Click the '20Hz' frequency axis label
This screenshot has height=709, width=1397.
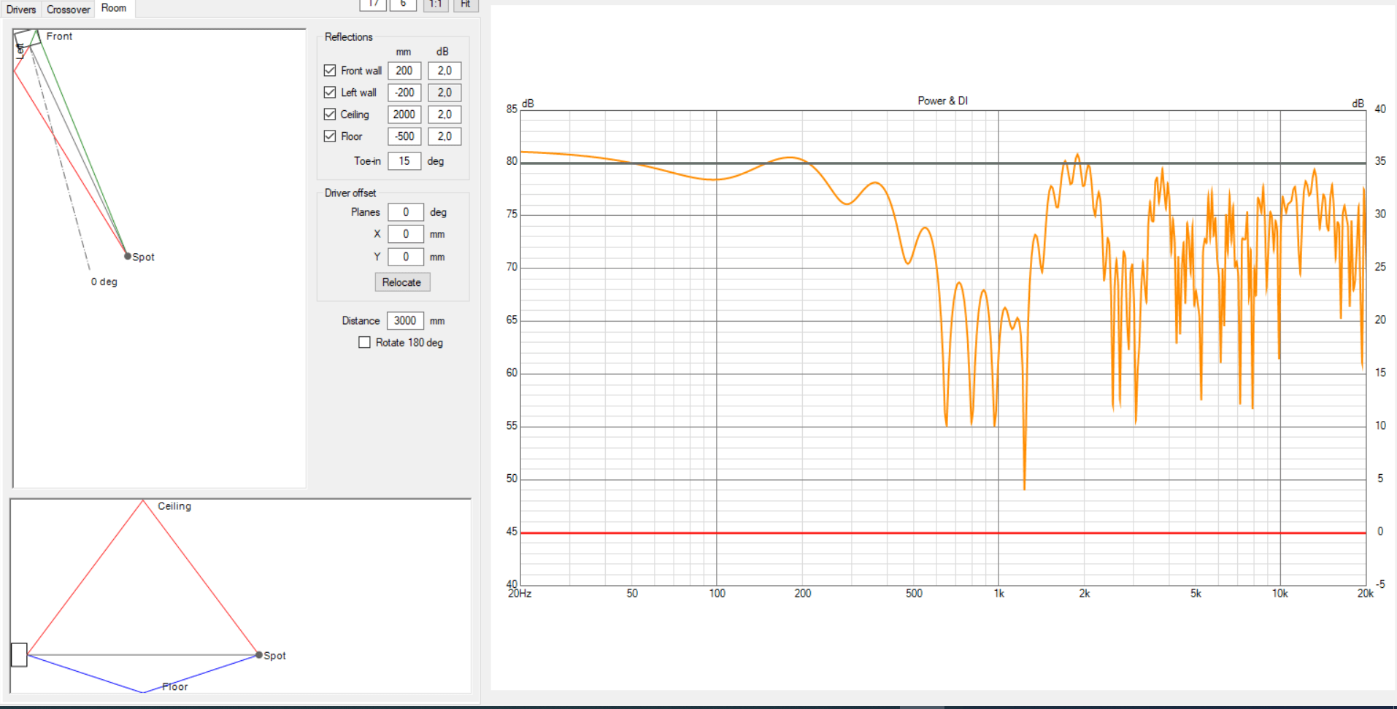tap(520, 594)
